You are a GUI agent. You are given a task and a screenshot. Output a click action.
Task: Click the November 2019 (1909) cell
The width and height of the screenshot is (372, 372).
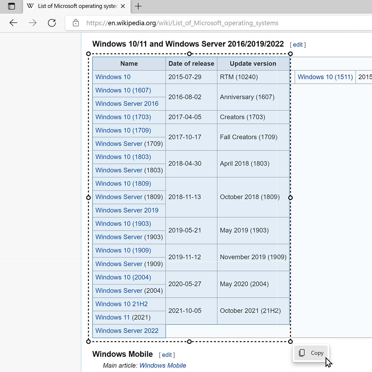click(253, 257)
